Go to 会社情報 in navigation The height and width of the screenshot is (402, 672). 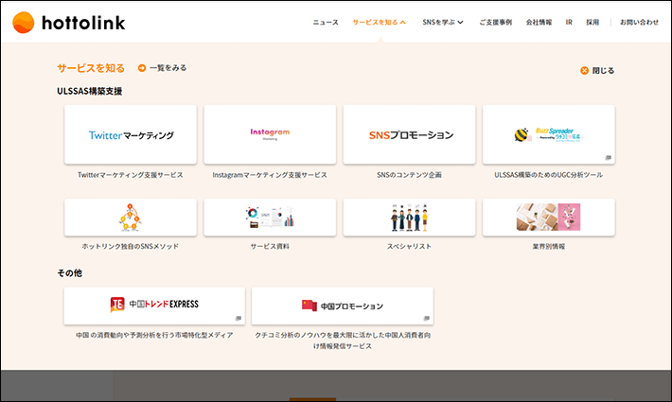(x=539, y=23)
